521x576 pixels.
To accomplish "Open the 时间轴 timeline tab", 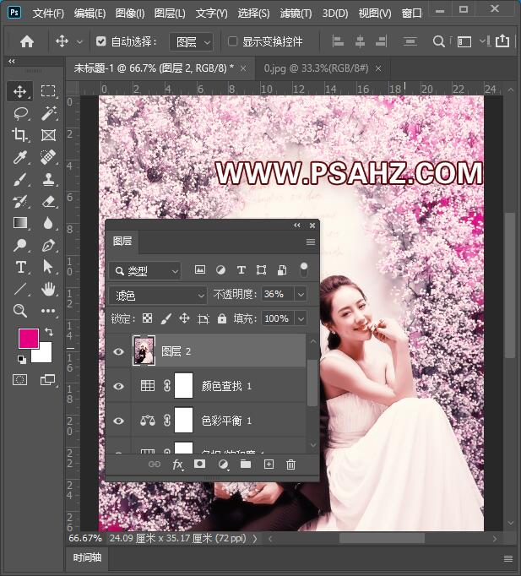I will 87,557.
